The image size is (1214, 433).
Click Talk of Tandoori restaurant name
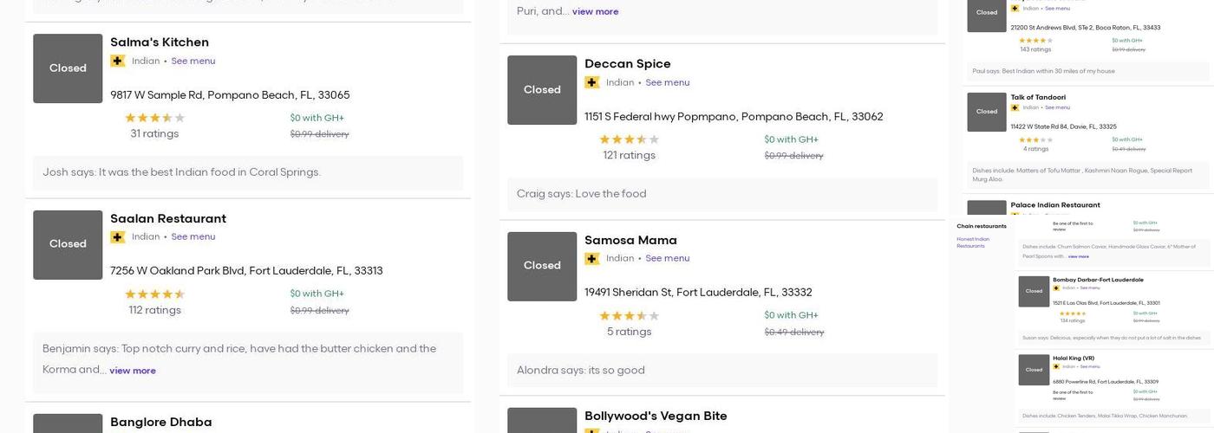(1038, 97)
